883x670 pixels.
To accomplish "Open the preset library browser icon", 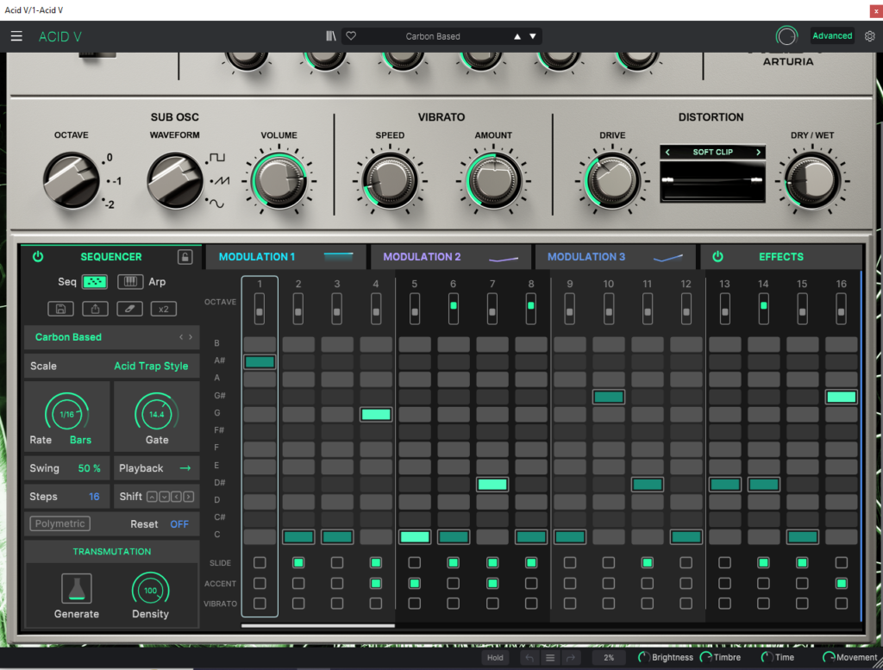I will coord(331,36).
